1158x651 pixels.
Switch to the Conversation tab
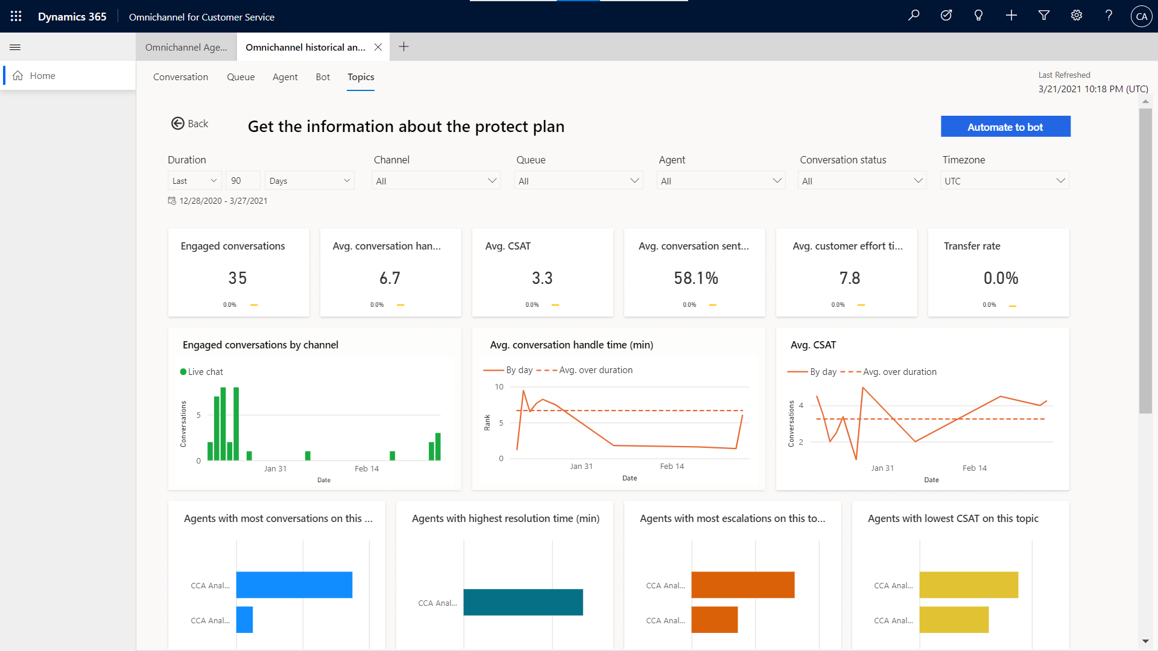180,77
